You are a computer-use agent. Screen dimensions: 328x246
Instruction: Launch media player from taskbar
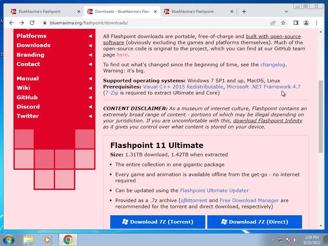48,240
